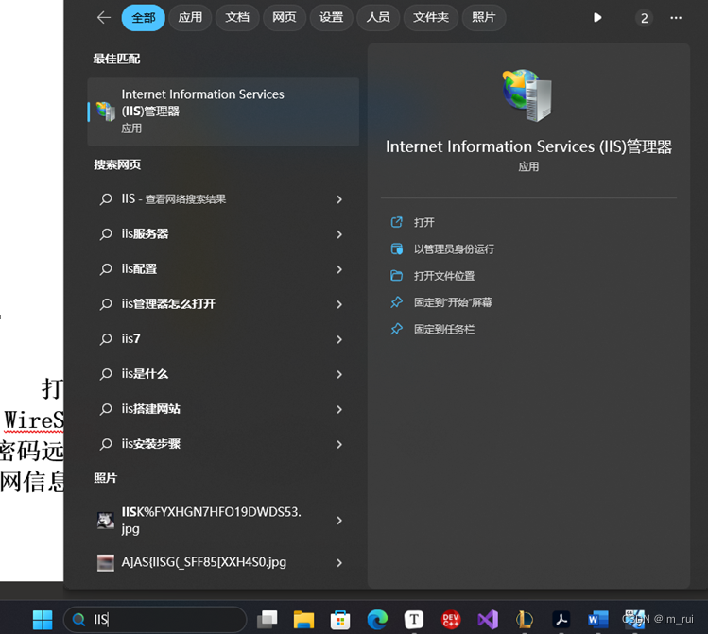Switch to Word from the taskbar

pyautogui.click(x=597, y=620)
